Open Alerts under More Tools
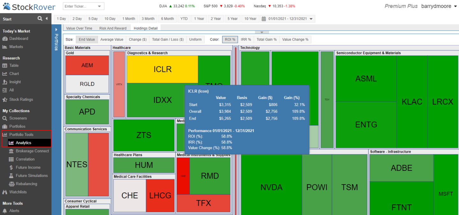The image size is (459, 215). [x=14, y=211]
